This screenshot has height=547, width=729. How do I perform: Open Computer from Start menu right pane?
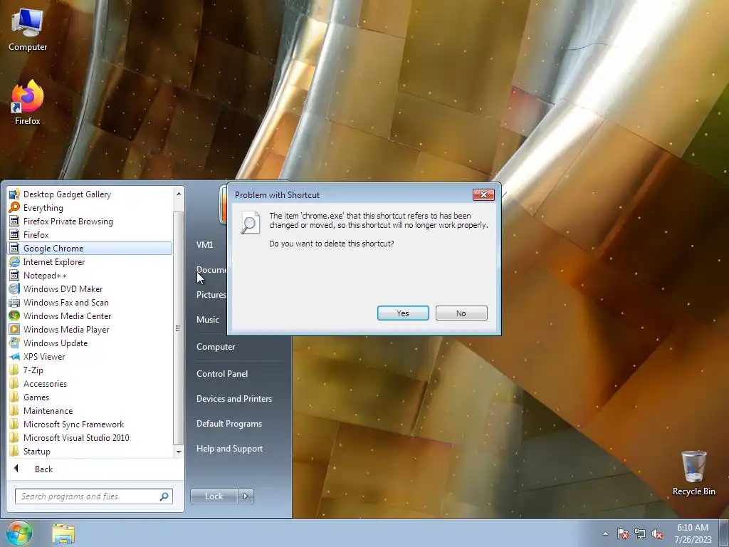tap(216, 347)
